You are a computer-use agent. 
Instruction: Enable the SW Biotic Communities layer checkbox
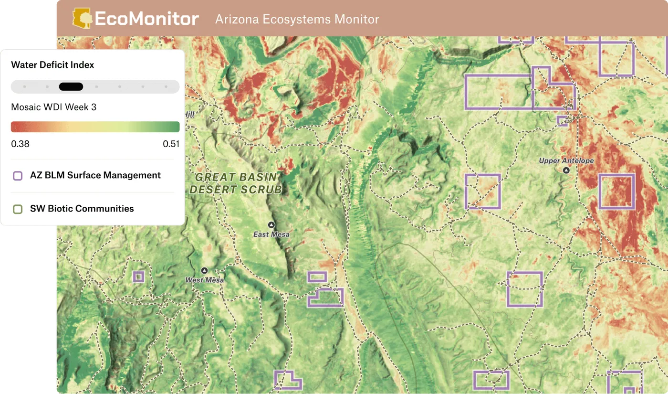click(x=18, y=209)
